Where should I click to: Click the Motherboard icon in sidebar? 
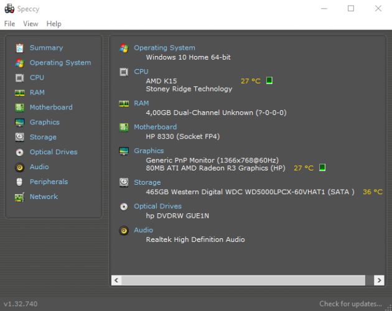[x=19, y=108]
